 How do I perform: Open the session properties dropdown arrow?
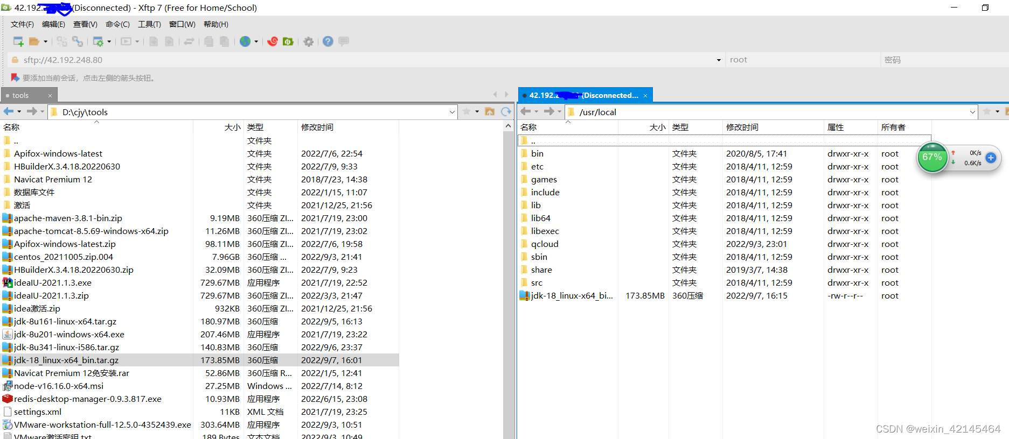pos(109,41)
